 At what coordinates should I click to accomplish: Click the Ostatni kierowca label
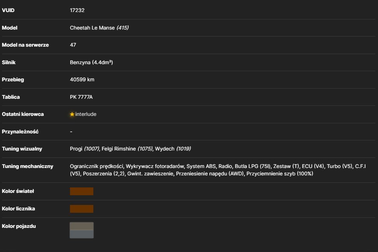(23, 114)
